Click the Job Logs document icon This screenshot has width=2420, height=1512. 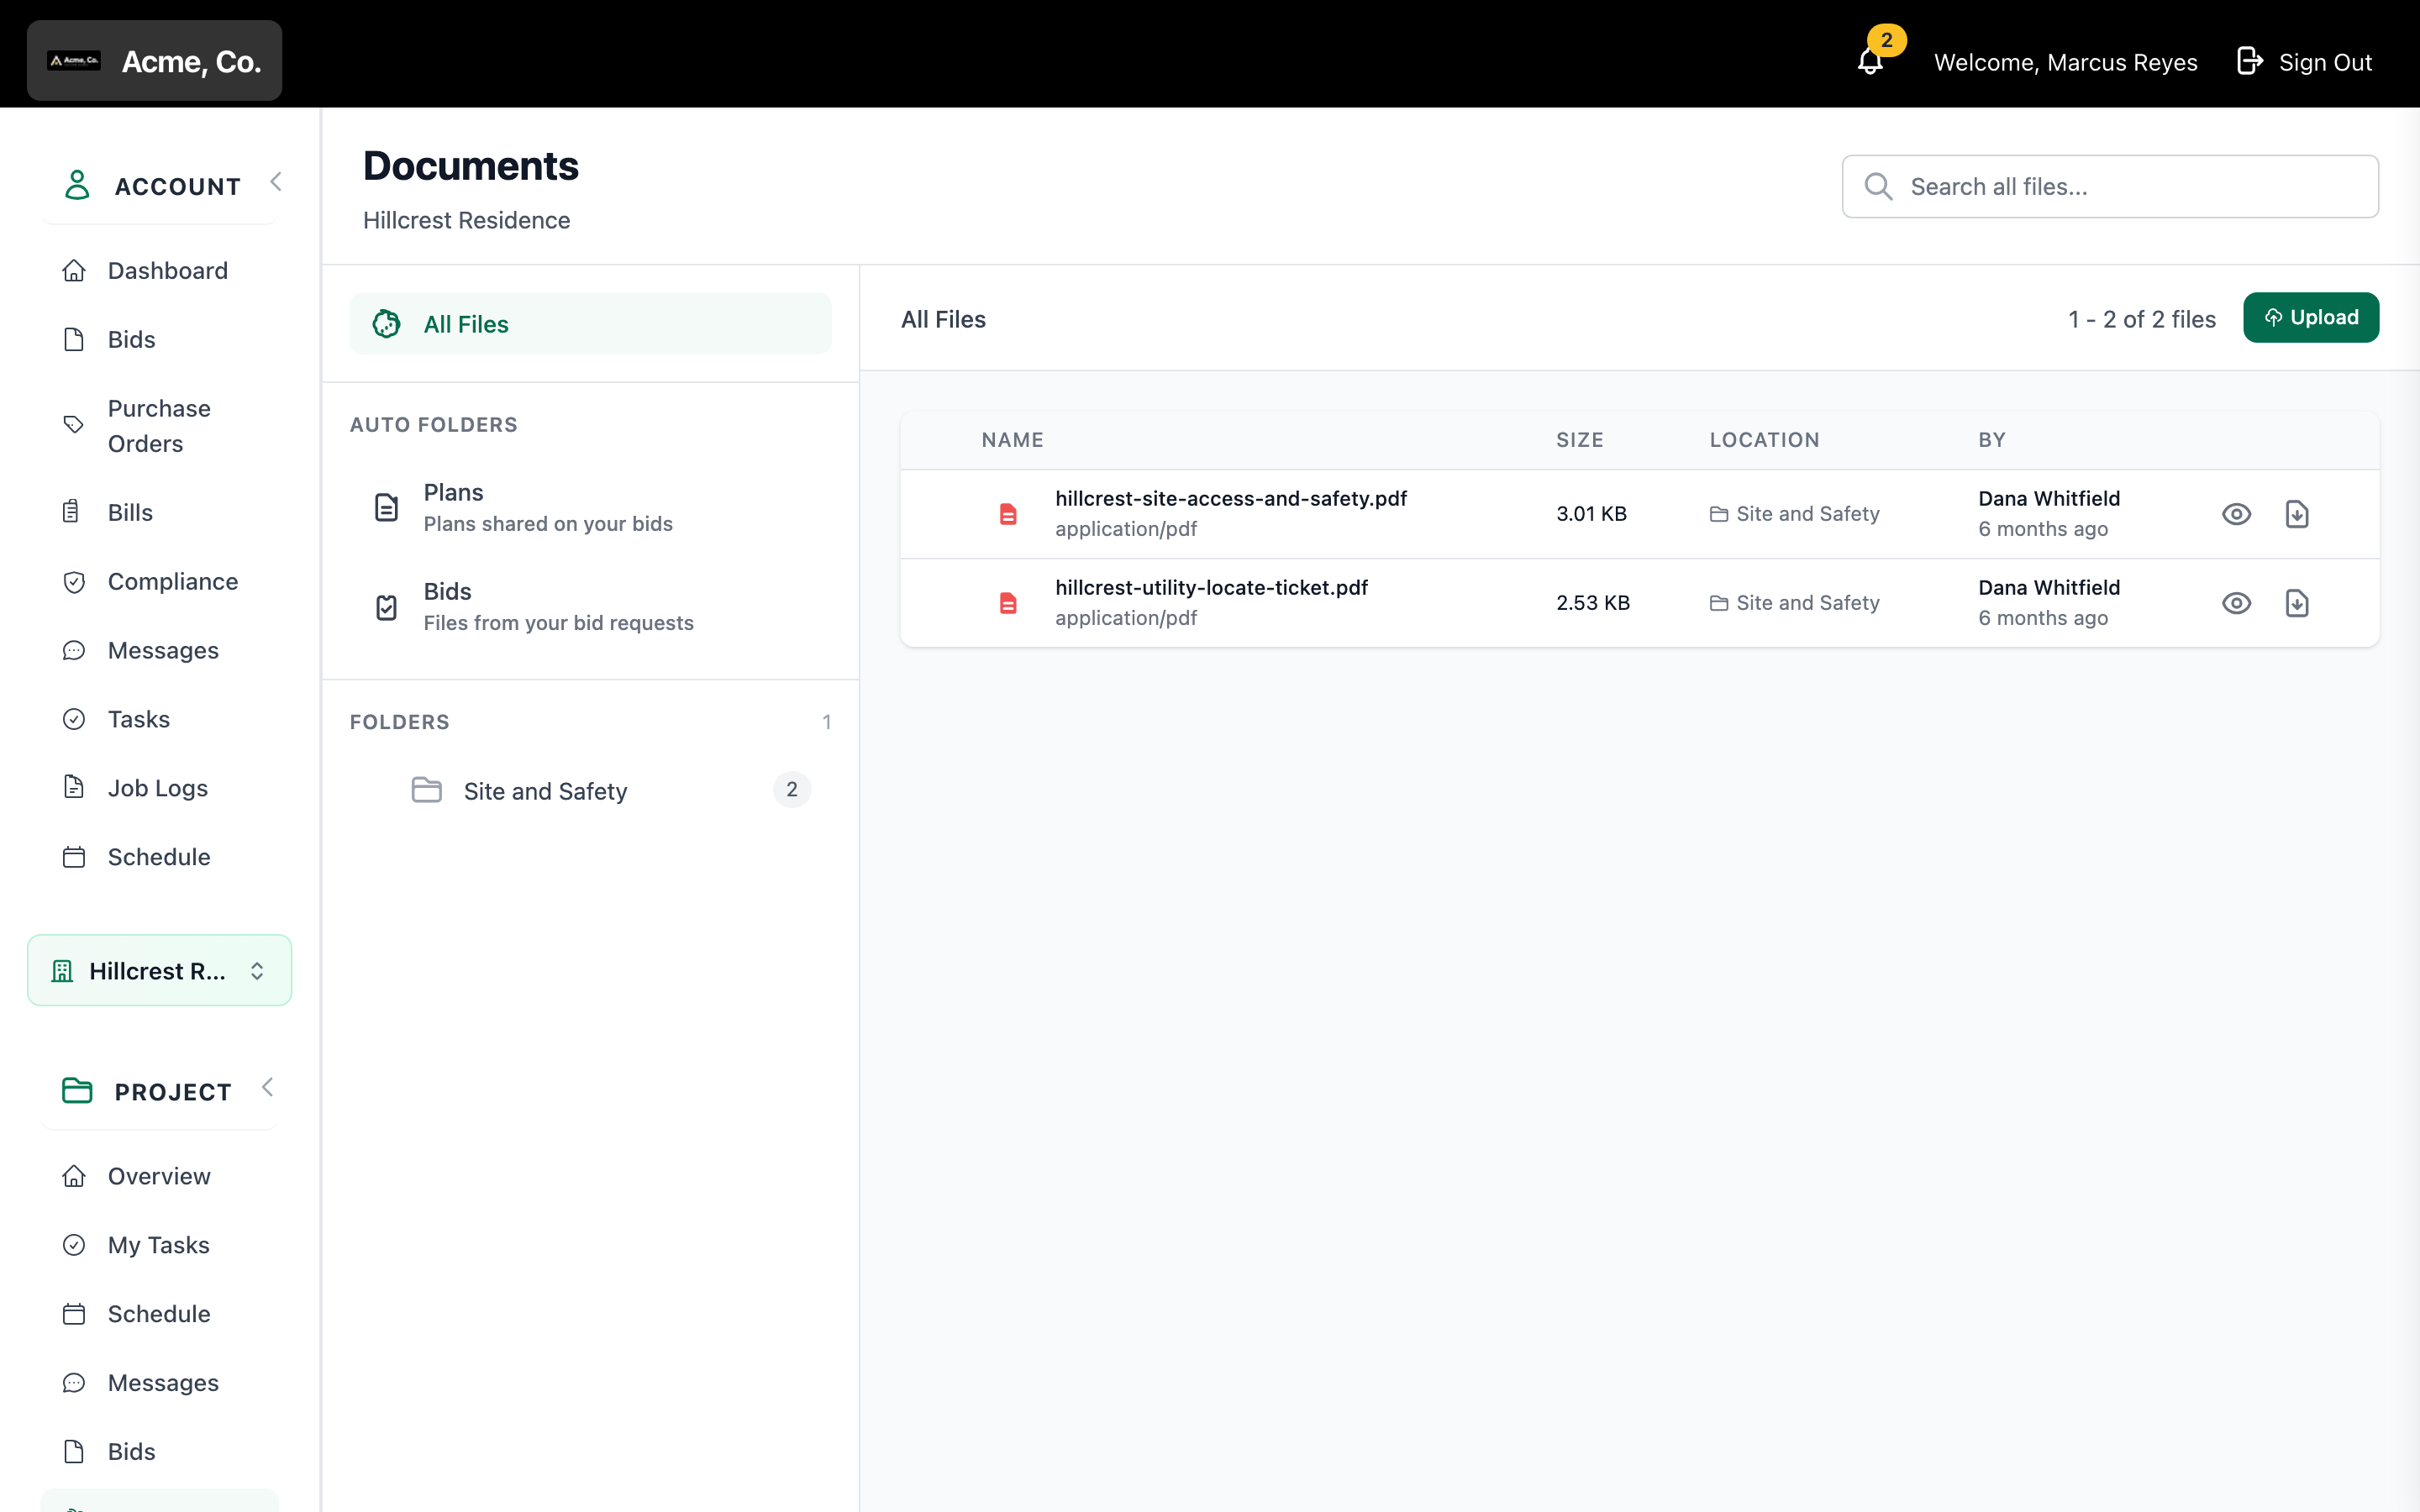(x=74, y=787)
